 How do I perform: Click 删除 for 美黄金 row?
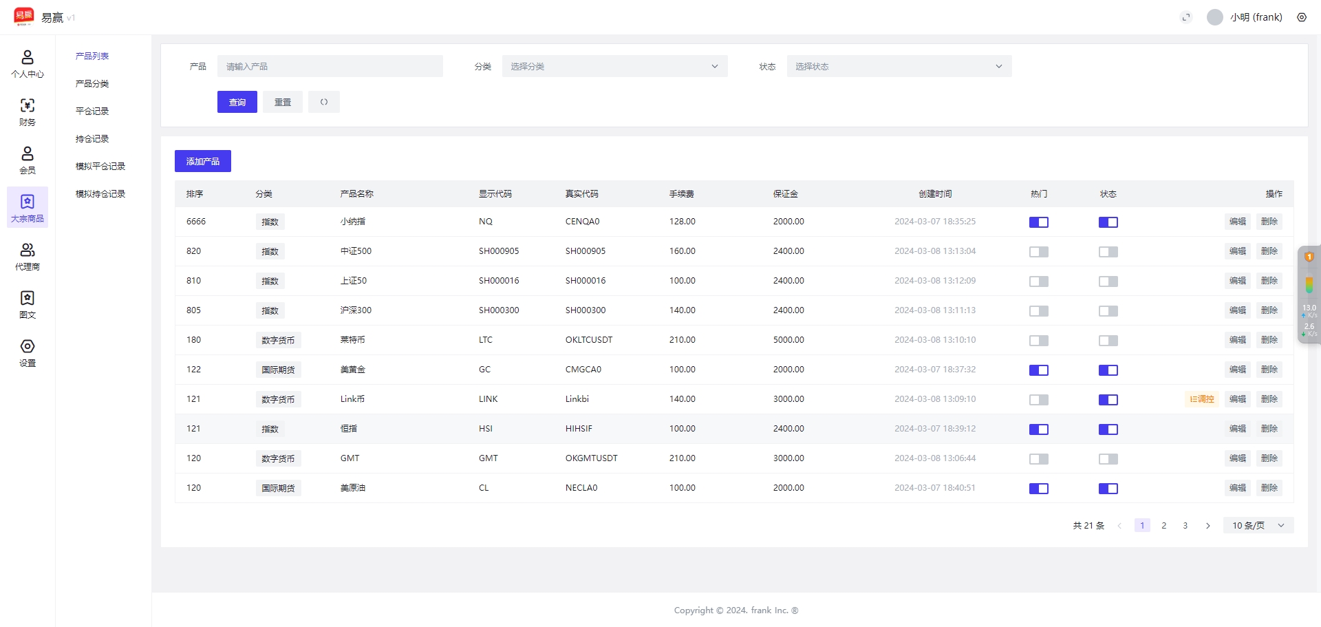coord(1269,370)
